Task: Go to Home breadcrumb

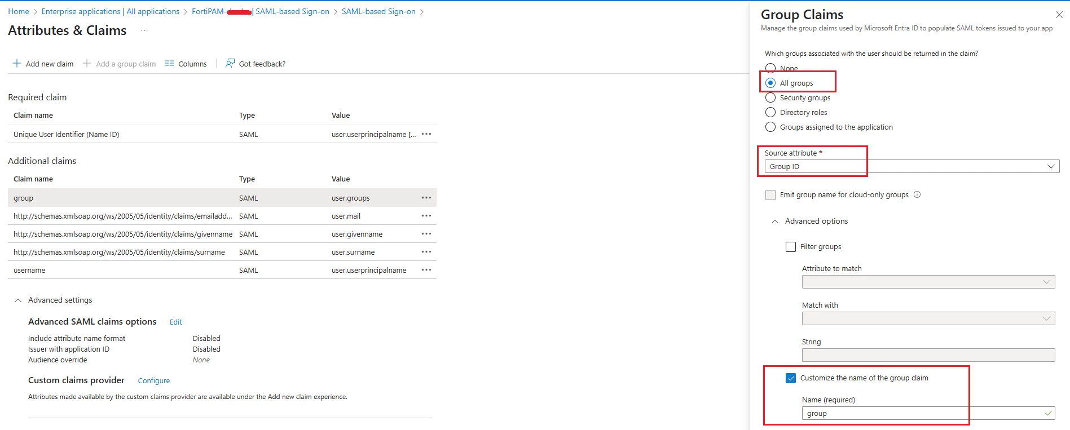Action: click(19, 11)
